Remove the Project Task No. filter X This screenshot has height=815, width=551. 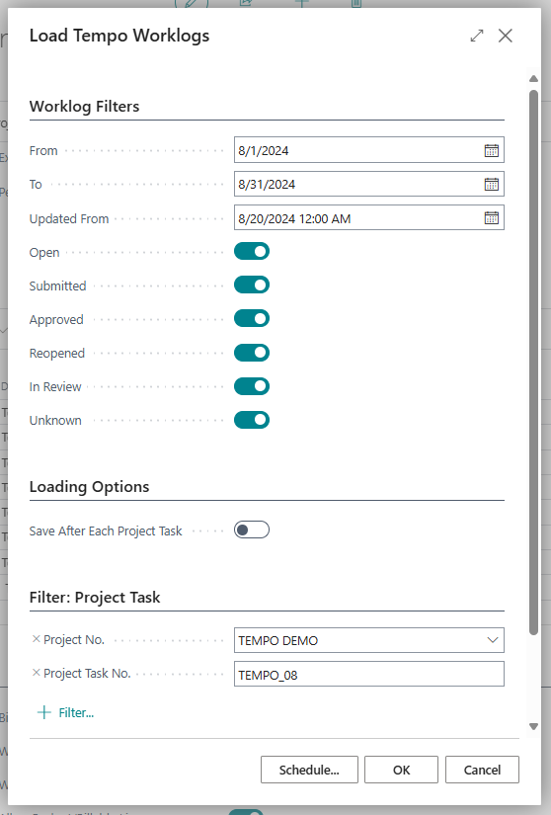(36, 673)
